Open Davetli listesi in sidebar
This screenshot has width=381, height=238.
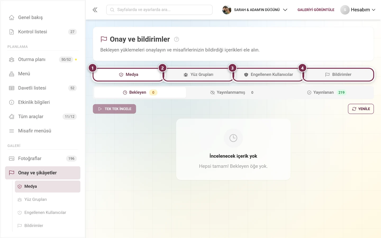[43, 88]
